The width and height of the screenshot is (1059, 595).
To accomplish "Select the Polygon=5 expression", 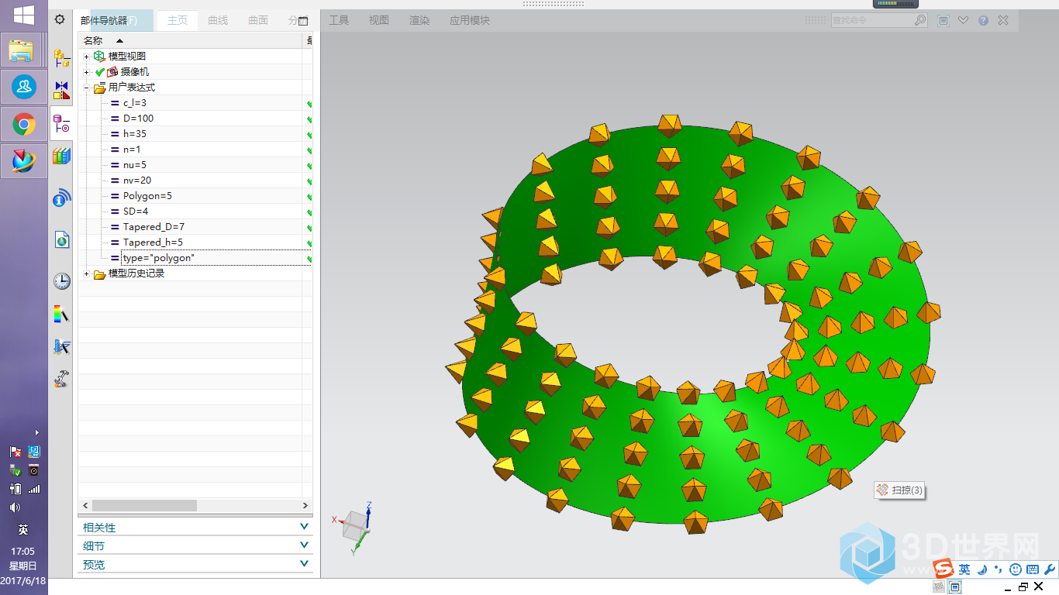I will pyautogui.click(x=147, y=196).
